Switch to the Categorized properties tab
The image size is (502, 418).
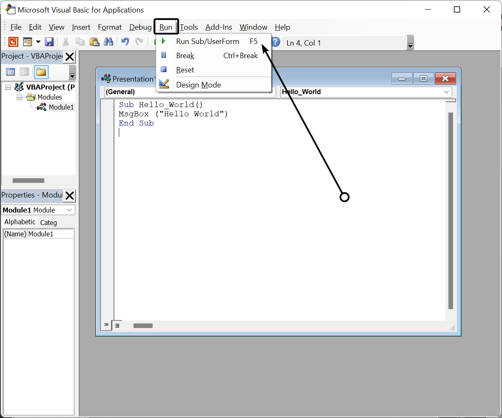(x=49, y=223)
